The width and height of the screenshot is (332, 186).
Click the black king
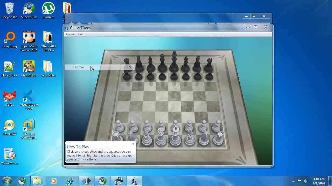(x=174, y=62)
